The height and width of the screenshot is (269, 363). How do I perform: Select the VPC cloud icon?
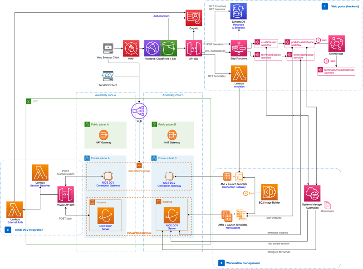coord(29,102)
